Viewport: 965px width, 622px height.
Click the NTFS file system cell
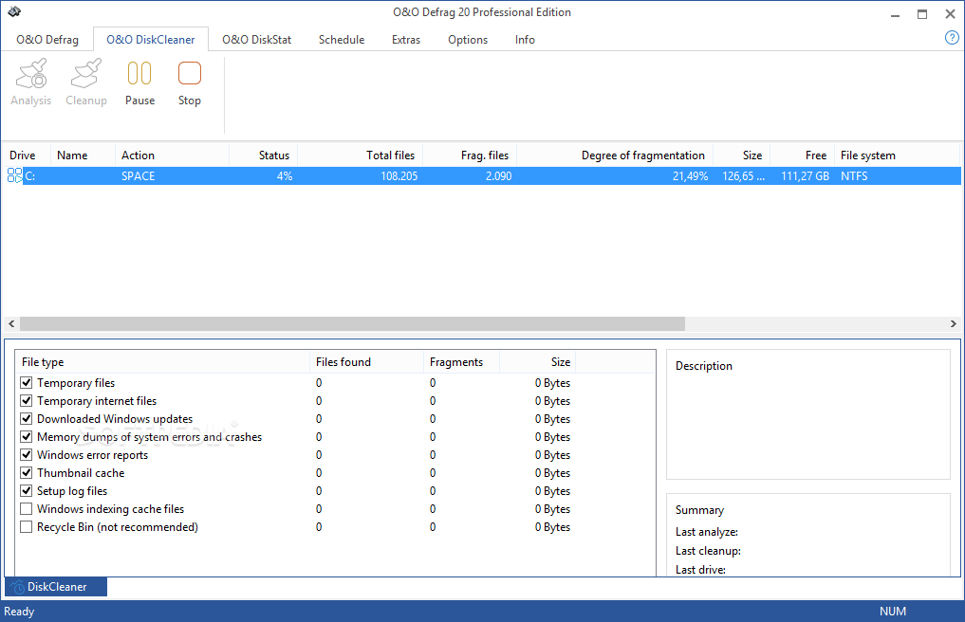(854, 176)
